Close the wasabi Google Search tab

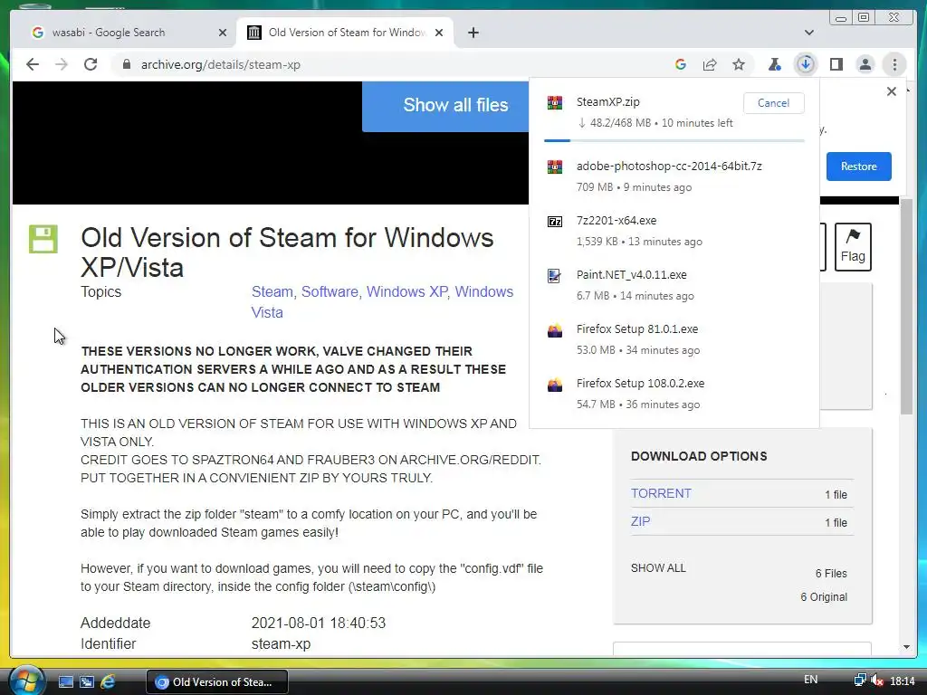coord(223,33)
